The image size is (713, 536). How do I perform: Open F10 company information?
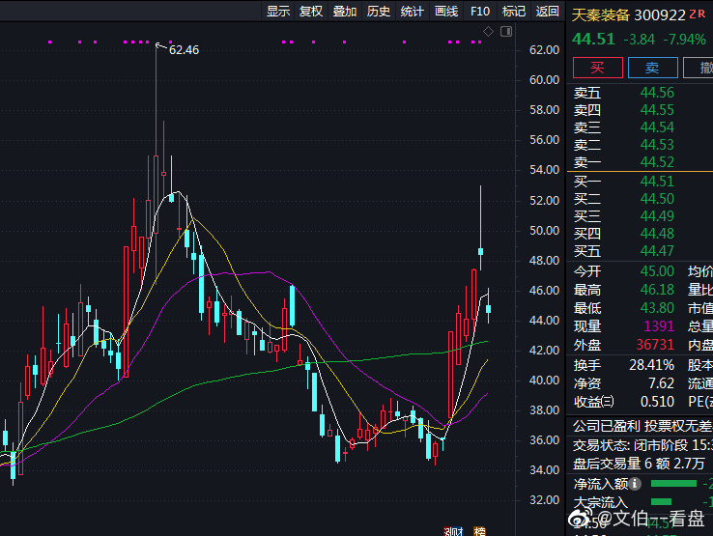tap(480, 12)
